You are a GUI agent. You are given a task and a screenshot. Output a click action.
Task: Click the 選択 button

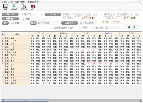pyautogui.click(x=132, y=28)
